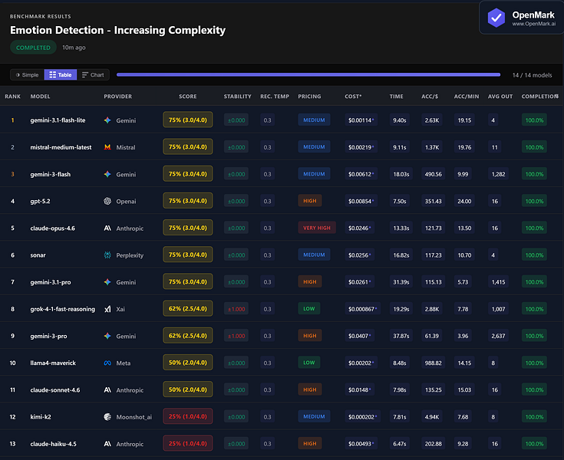Screen dimensions: 564x460
Task: Click the OpenMark checkmark logo icon
Action: [496, 18]
